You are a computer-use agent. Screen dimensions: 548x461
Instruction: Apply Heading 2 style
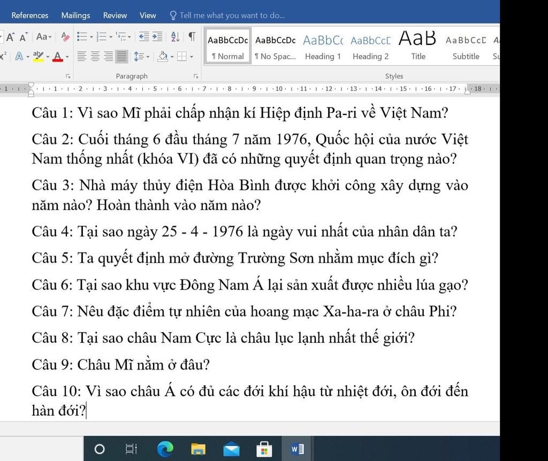[x=370, y=46]
